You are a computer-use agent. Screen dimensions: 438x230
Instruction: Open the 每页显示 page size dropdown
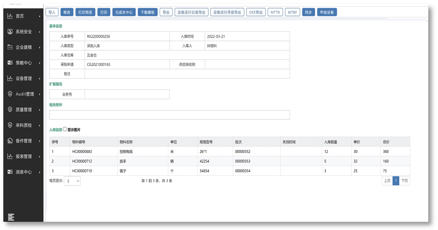click(72, 181)
